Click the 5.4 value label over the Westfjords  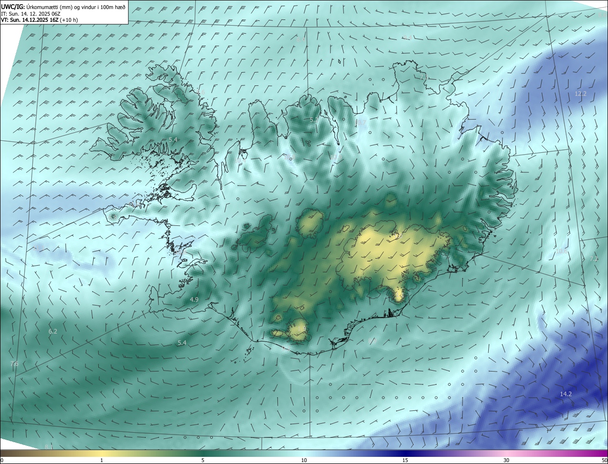tap(173, 139)
